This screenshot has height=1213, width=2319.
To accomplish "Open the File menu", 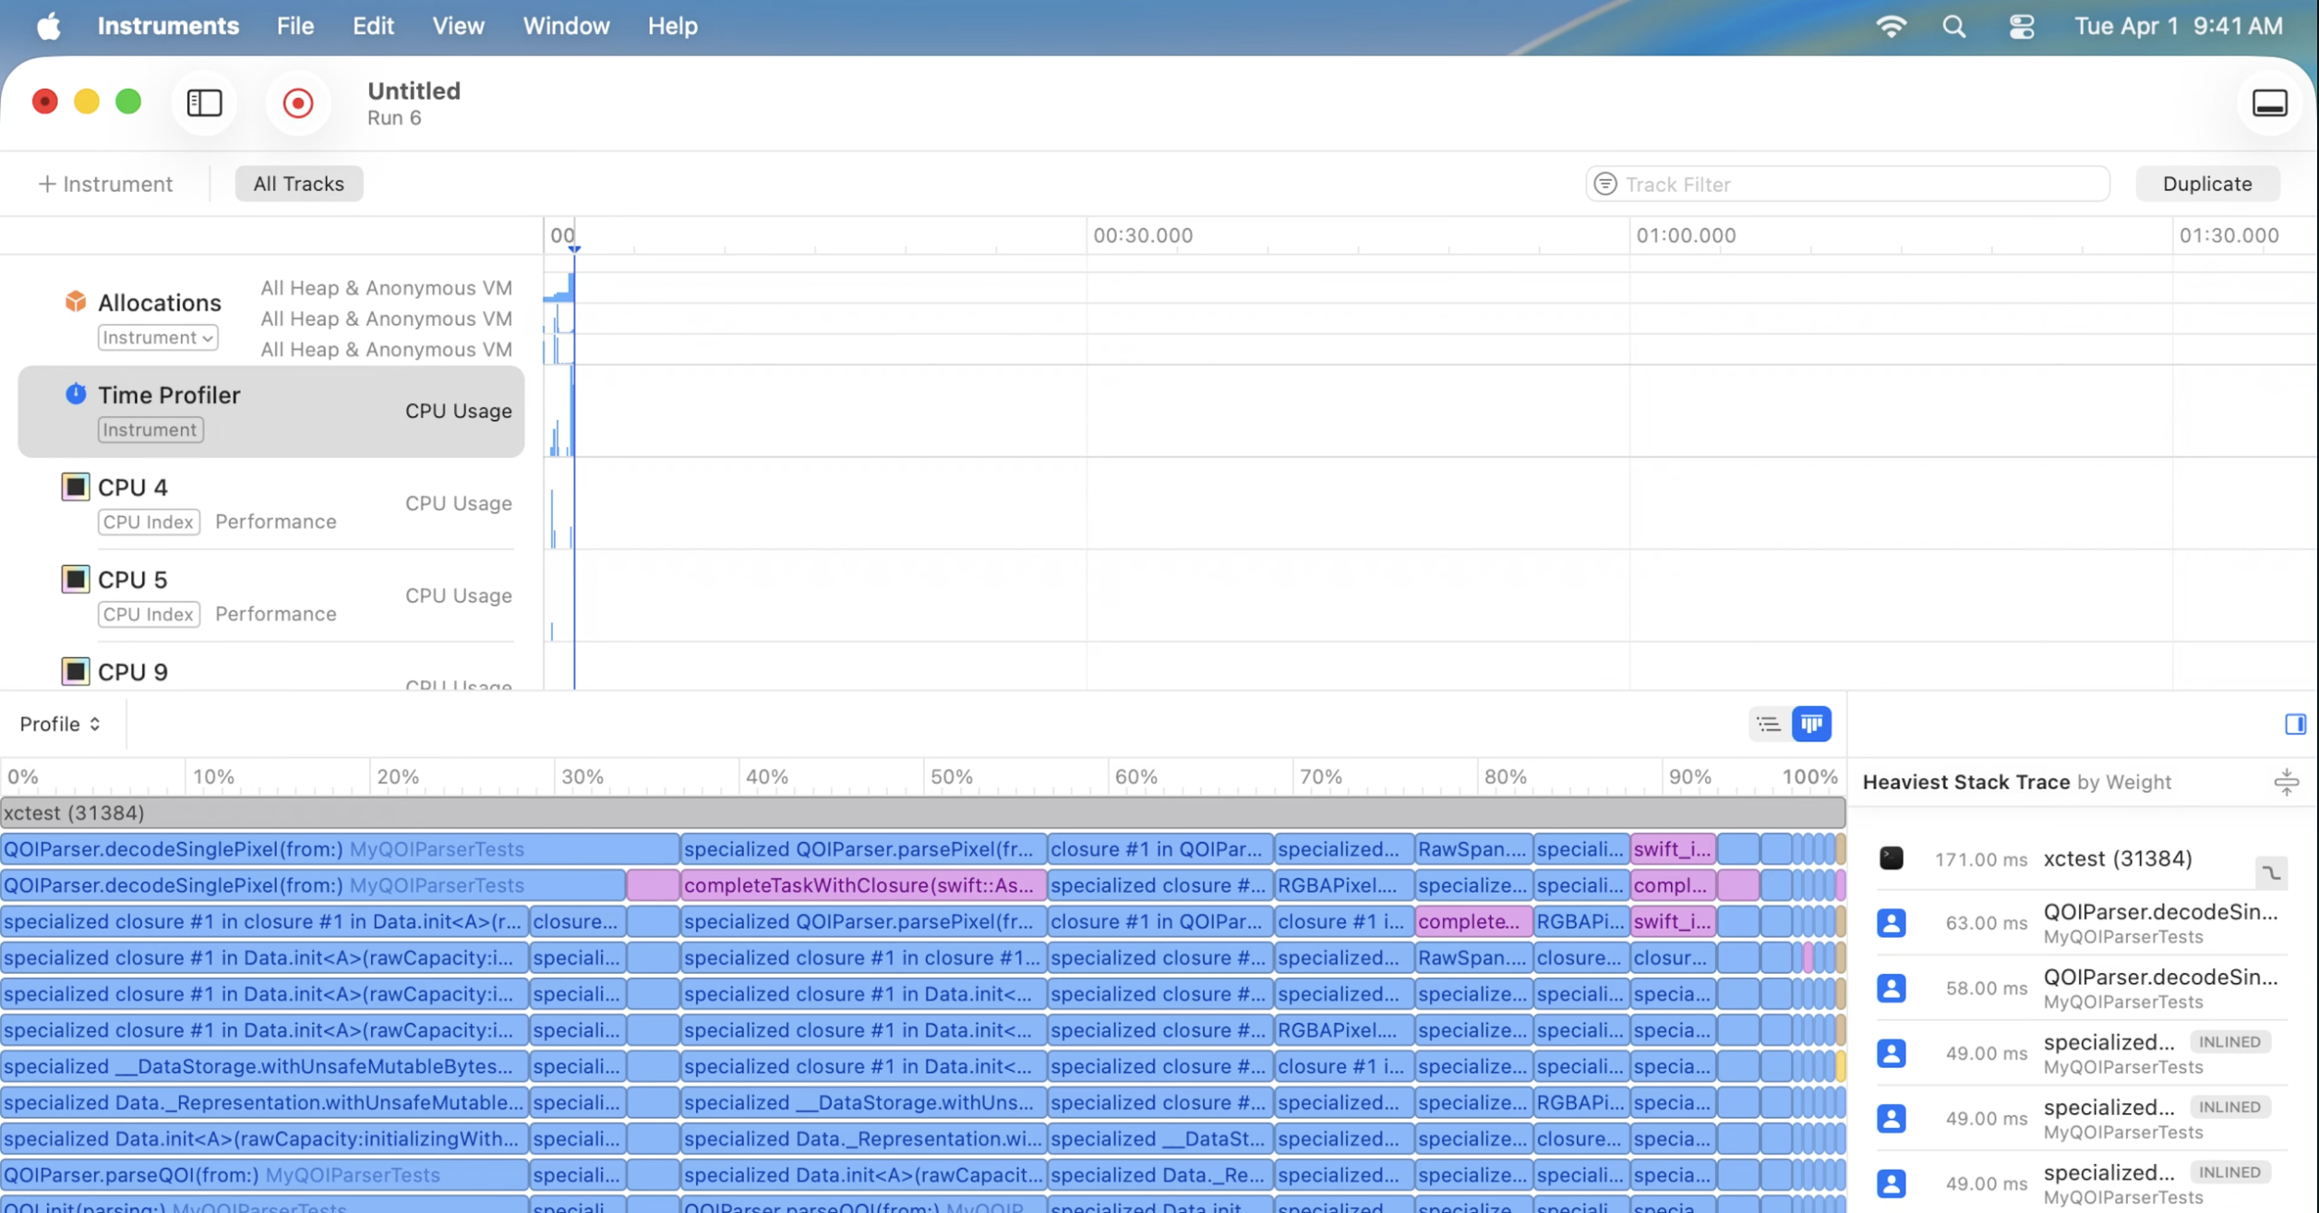I will pos(295,26).
